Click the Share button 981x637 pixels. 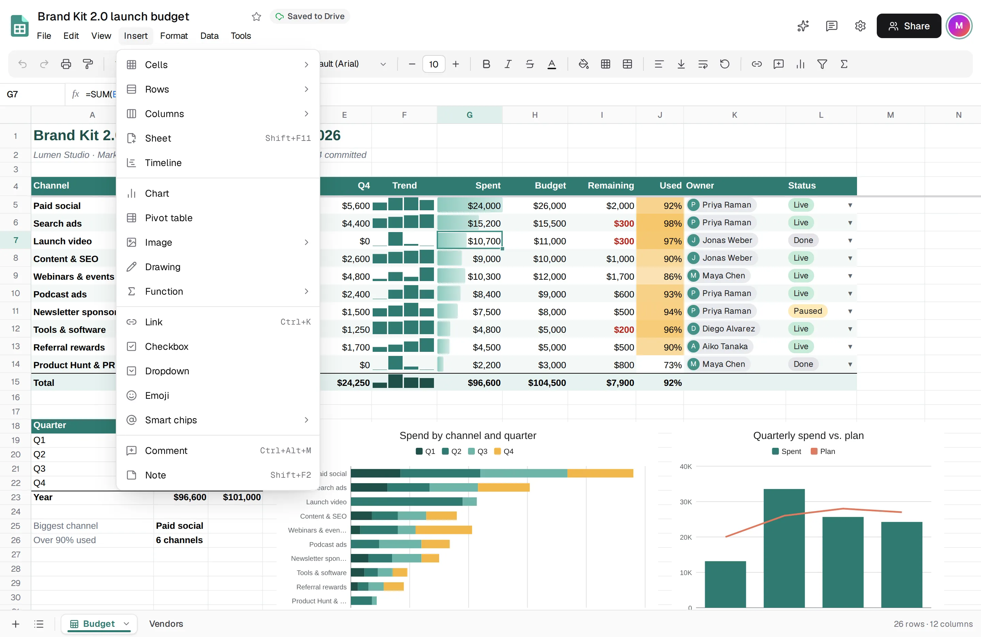point(909,26)
